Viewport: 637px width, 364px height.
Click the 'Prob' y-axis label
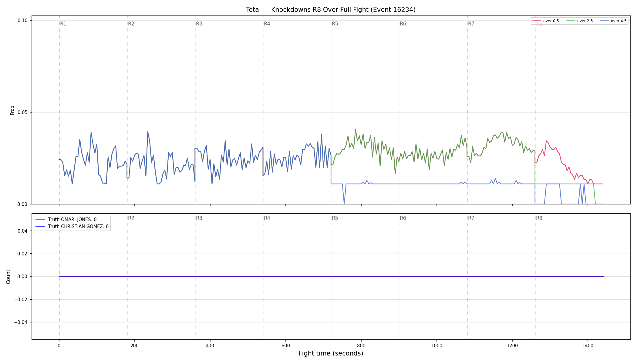point(12,110)
